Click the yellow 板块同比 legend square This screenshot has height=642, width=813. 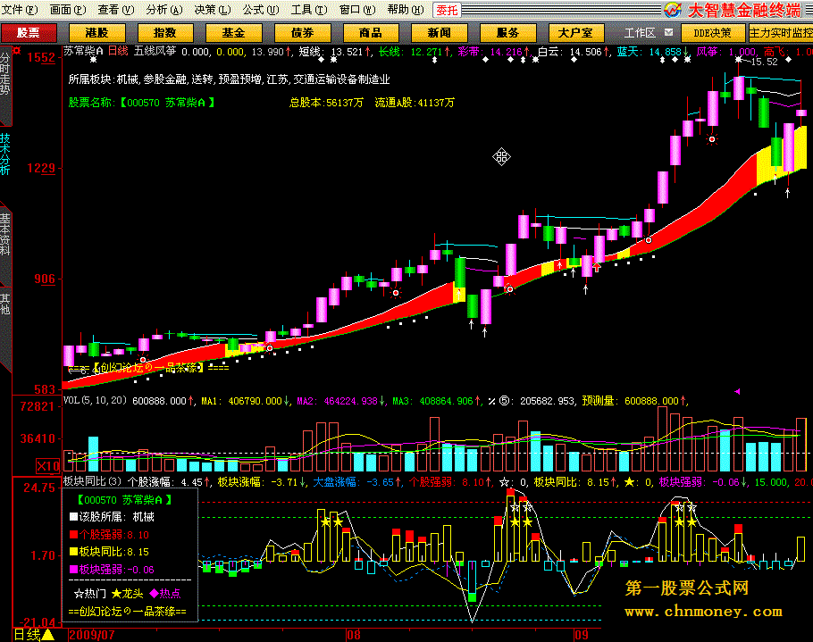tap(73, 552)
